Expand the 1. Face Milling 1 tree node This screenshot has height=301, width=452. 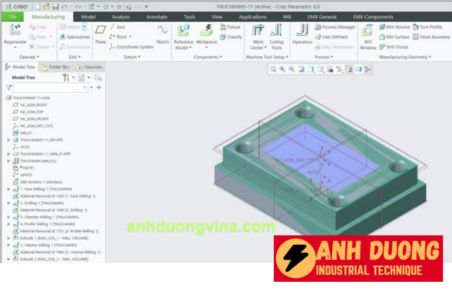[9, 188]
